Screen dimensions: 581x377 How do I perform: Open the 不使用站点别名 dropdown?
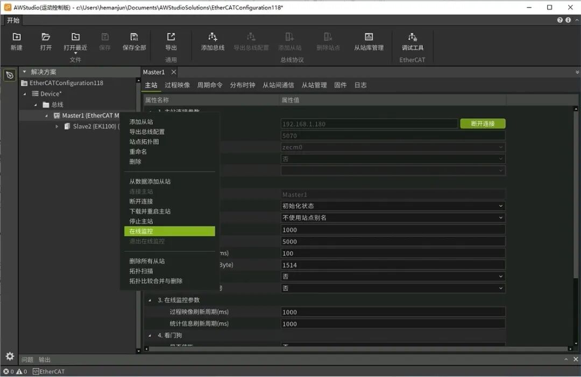coord(393,218)
